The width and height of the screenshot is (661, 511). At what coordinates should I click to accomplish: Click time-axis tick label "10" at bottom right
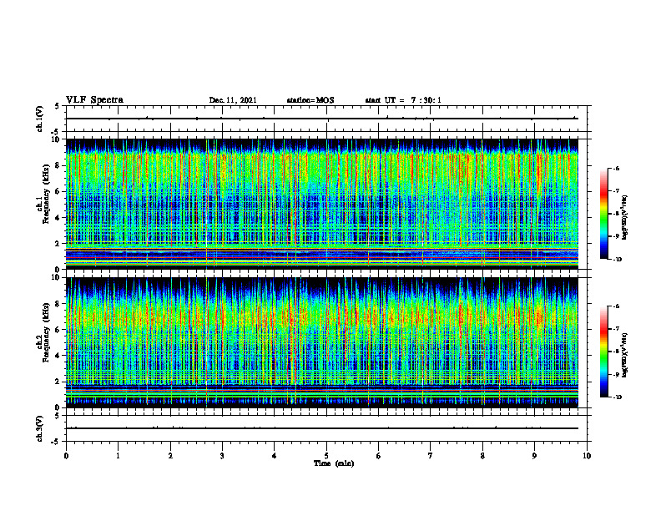point(587,456)
